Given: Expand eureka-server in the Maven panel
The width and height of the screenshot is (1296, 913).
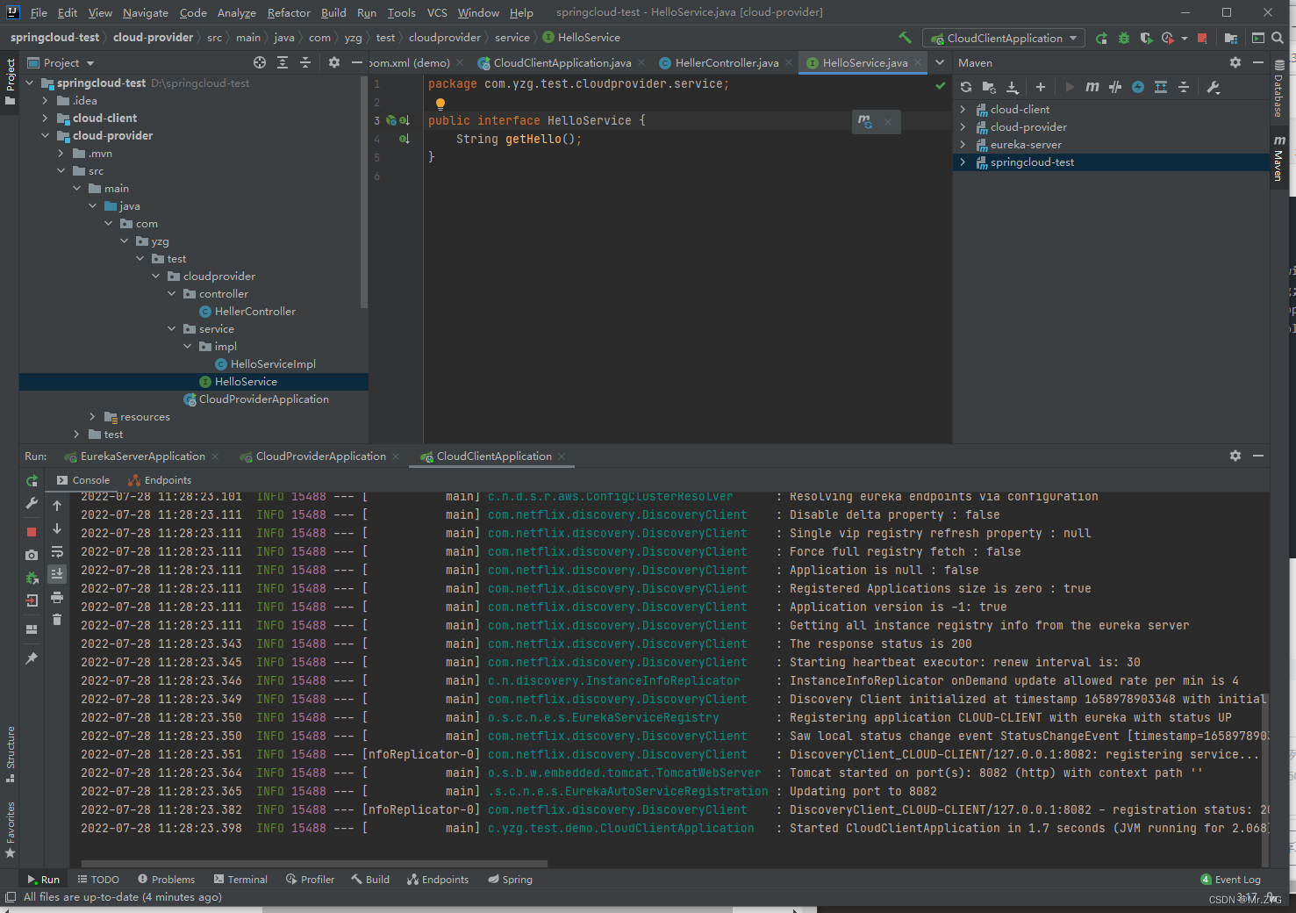Looking at the screenshot, I should point(963,145).
